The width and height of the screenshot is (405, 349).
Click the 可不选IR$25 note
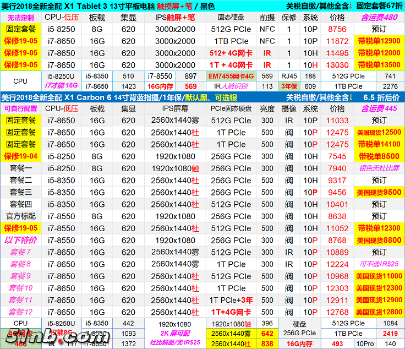tap(379, 264)
